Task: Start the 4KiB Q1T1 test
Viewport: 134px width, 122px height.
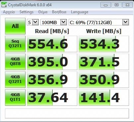Action: click(x=15, y=98)
